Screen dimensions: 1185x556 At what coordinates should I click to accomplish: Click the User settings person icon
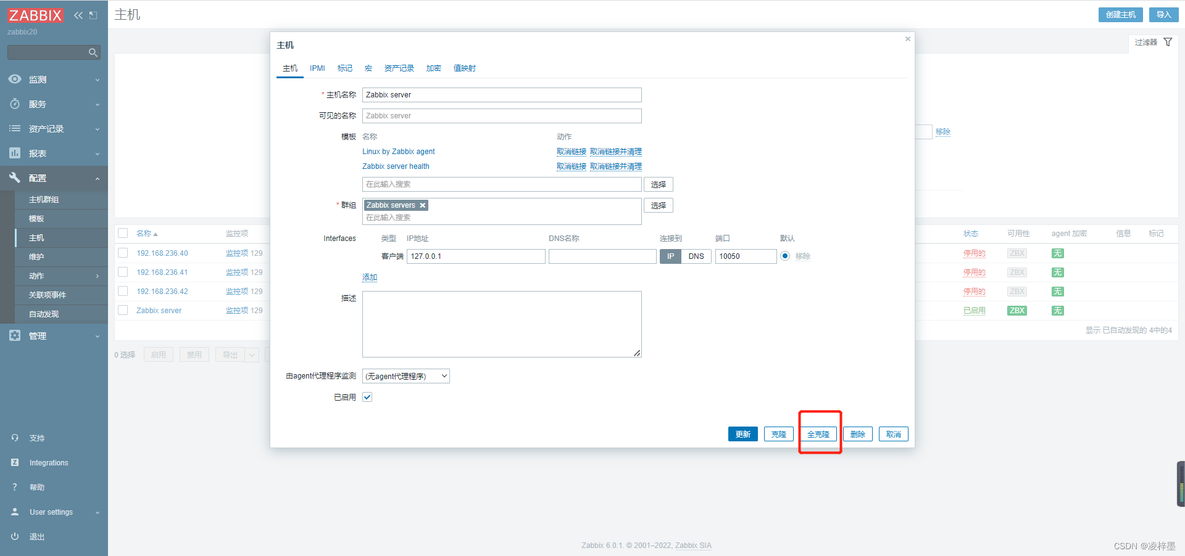point(15,512)
